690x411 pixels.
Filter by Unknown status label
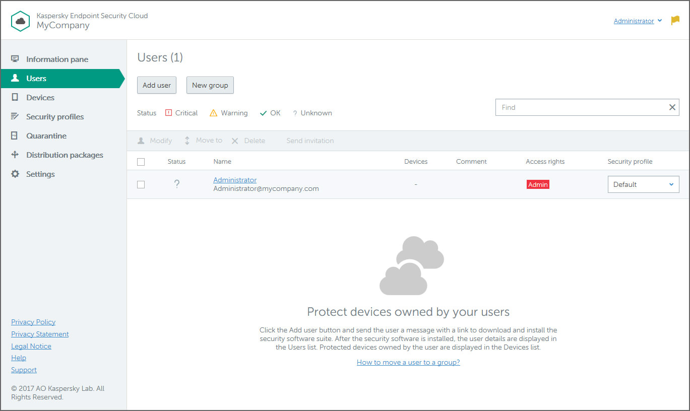316,113
